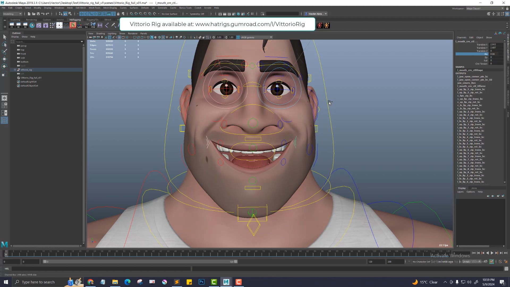The height and width of the screenshot is (287, 510).
Task: Open the viewport Shading menu
Action: tap(100, 33)
